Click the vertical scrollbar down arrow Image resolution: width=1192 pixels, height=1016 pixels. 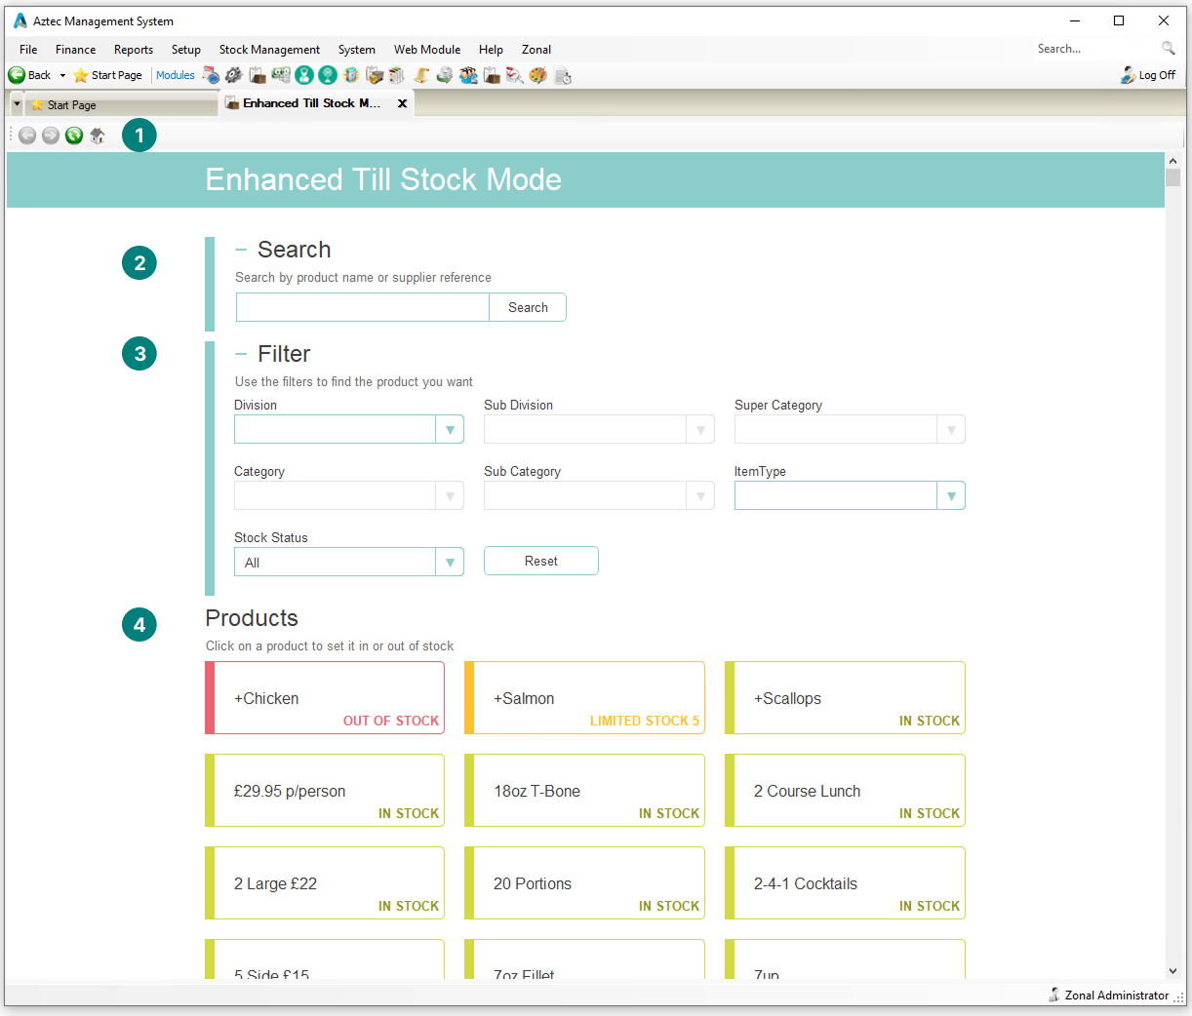(1172, 971)
